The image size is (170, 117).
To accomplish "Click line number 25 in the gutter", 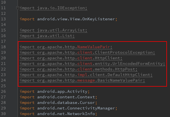I will point(3,86).
